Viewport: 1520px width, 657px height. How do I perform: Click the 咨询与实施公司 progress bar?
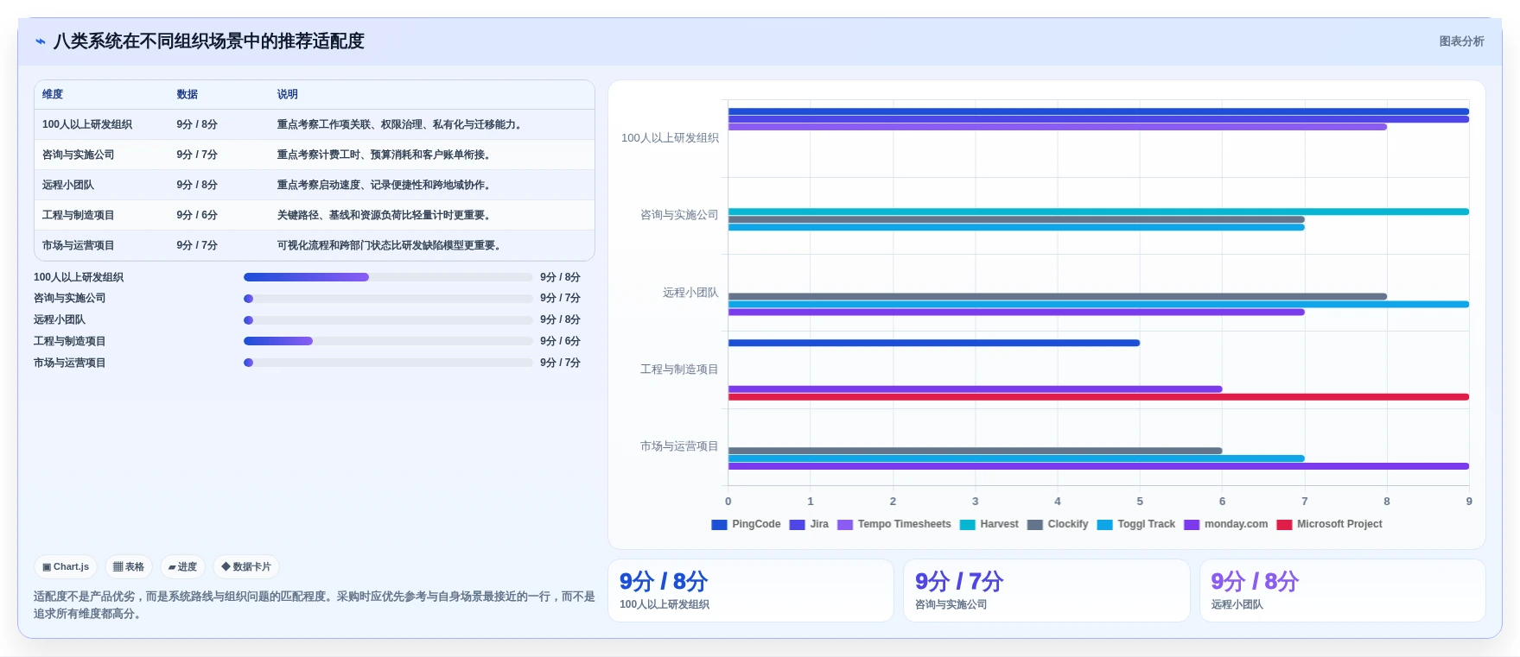[x=388, y=299]
